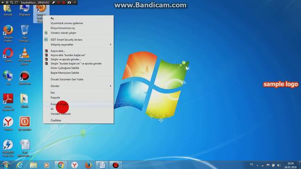Select the Opera desktop shortcut

(8, 55)
